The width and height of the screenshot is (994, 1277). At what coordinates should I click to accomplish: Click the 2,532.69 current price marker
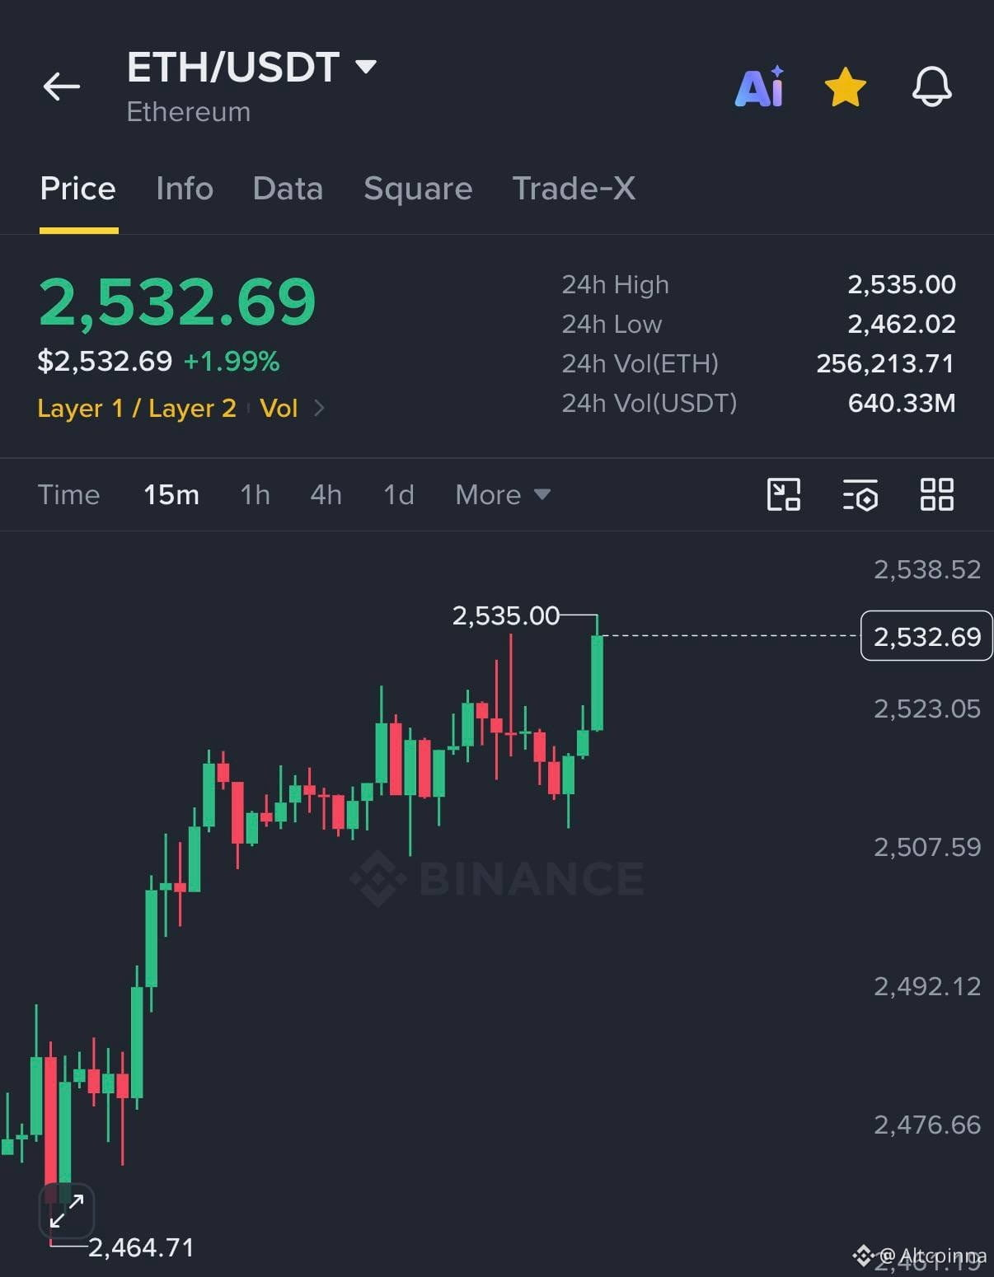pos(926,636)
